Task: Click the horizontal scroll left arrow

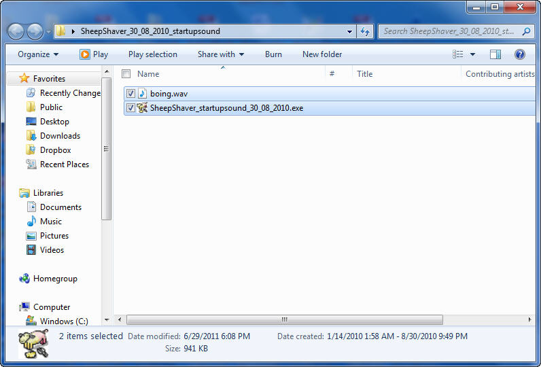Action: (x=120, y=319)
